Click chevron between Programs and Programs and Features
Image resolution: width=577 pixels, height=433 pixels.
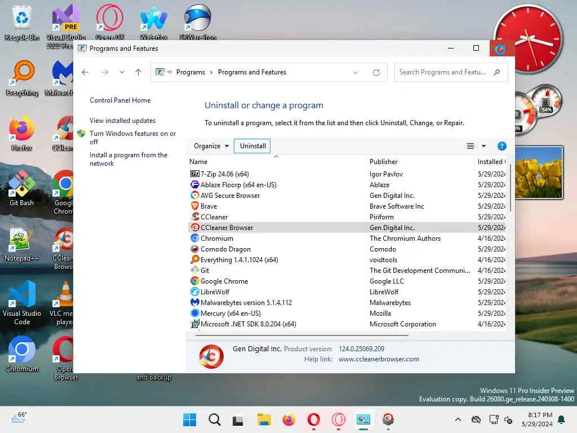(x=211, y=73)
